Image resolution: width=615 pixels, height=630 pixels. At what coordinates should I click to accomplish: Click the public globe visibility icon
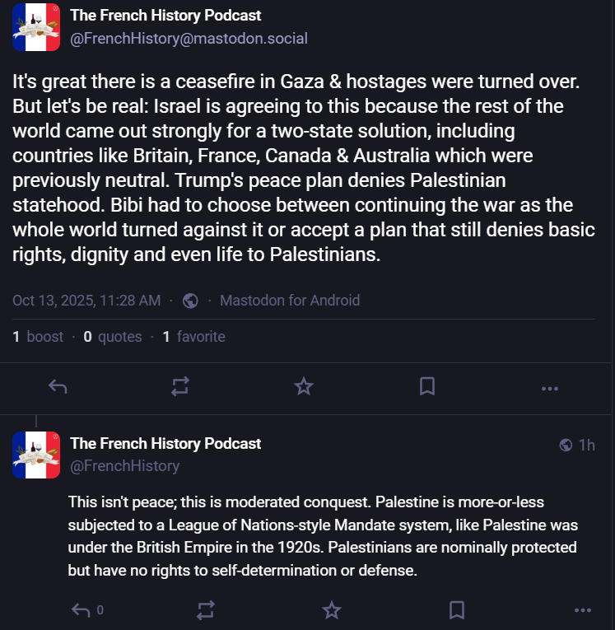tap(190, 301)
